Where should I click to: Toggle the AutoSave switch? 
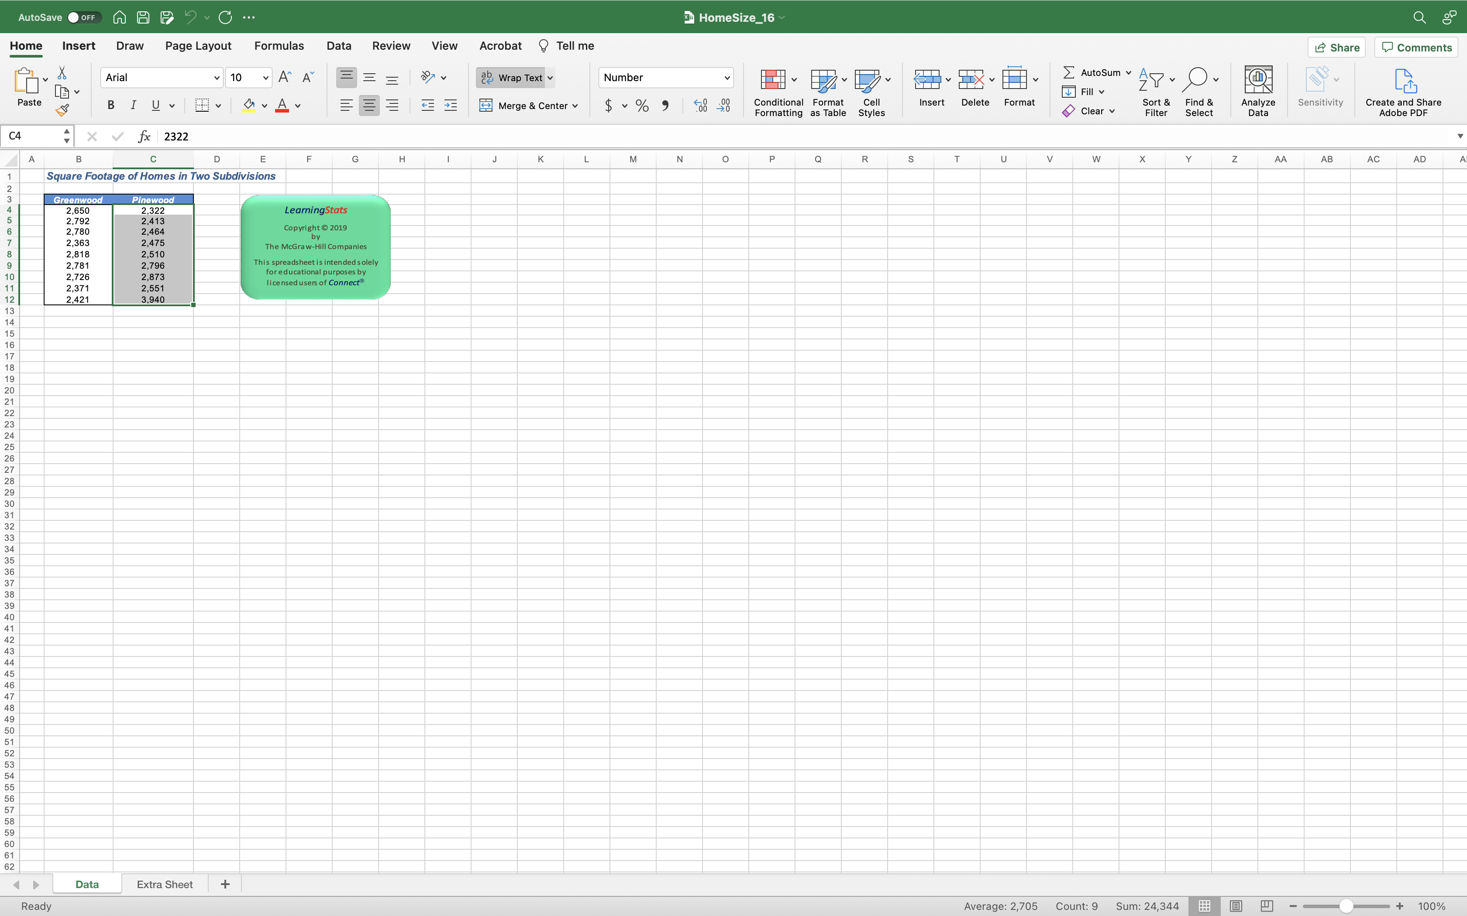(x=83, y=17)
